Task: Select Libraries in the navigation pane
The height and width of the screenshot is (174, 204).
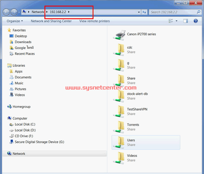Action: pos(19,65)
